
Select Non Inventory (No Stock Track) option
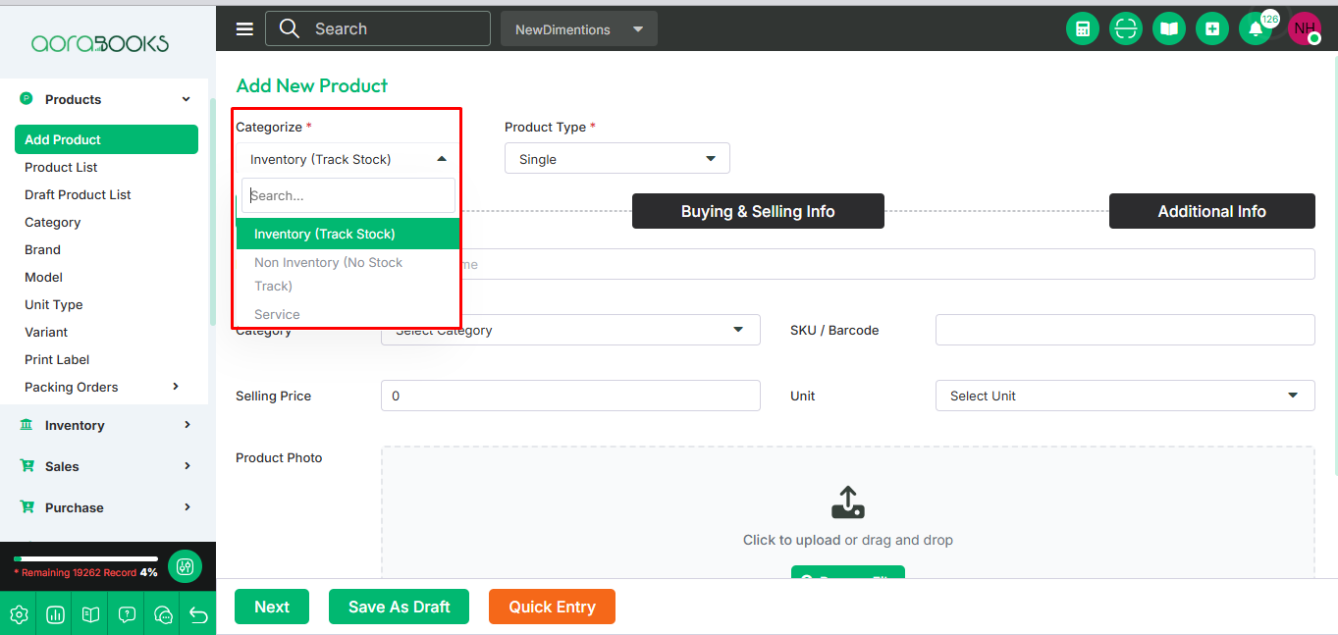coord(348,274)
